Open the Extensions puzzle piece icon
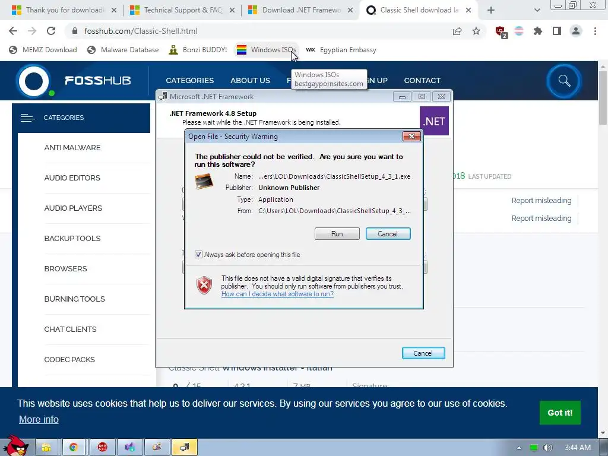This screenshot has width=608, height=456. (x=538, y=31)
